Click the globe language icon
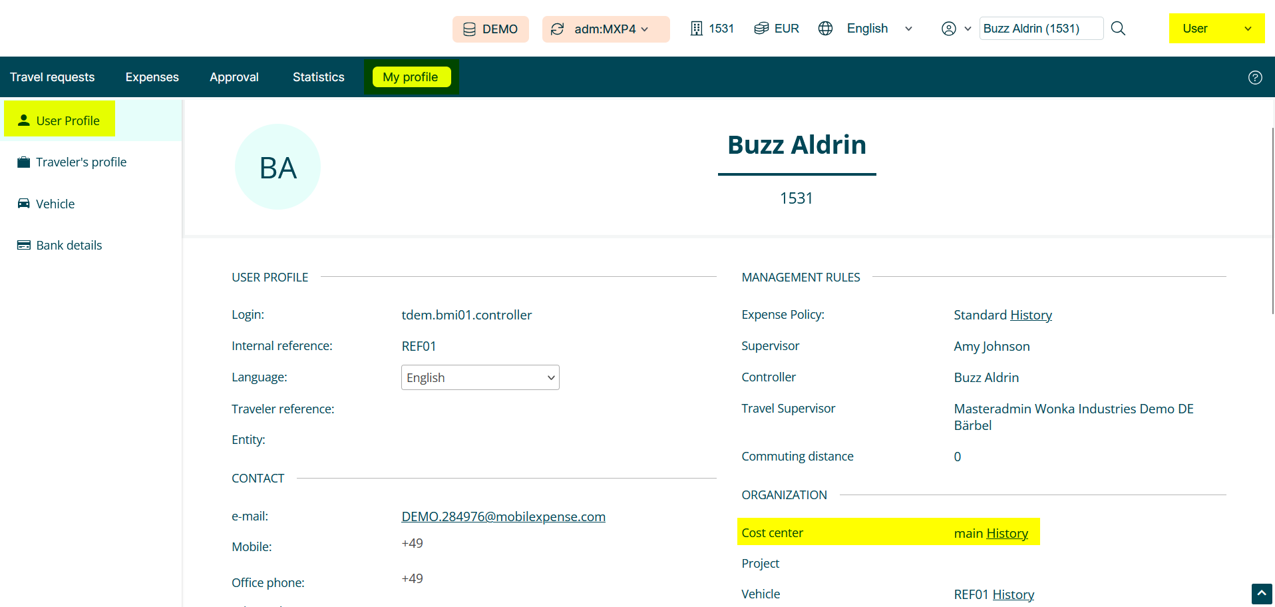Viewport: 1275px width, 607px height. (825, 29)
